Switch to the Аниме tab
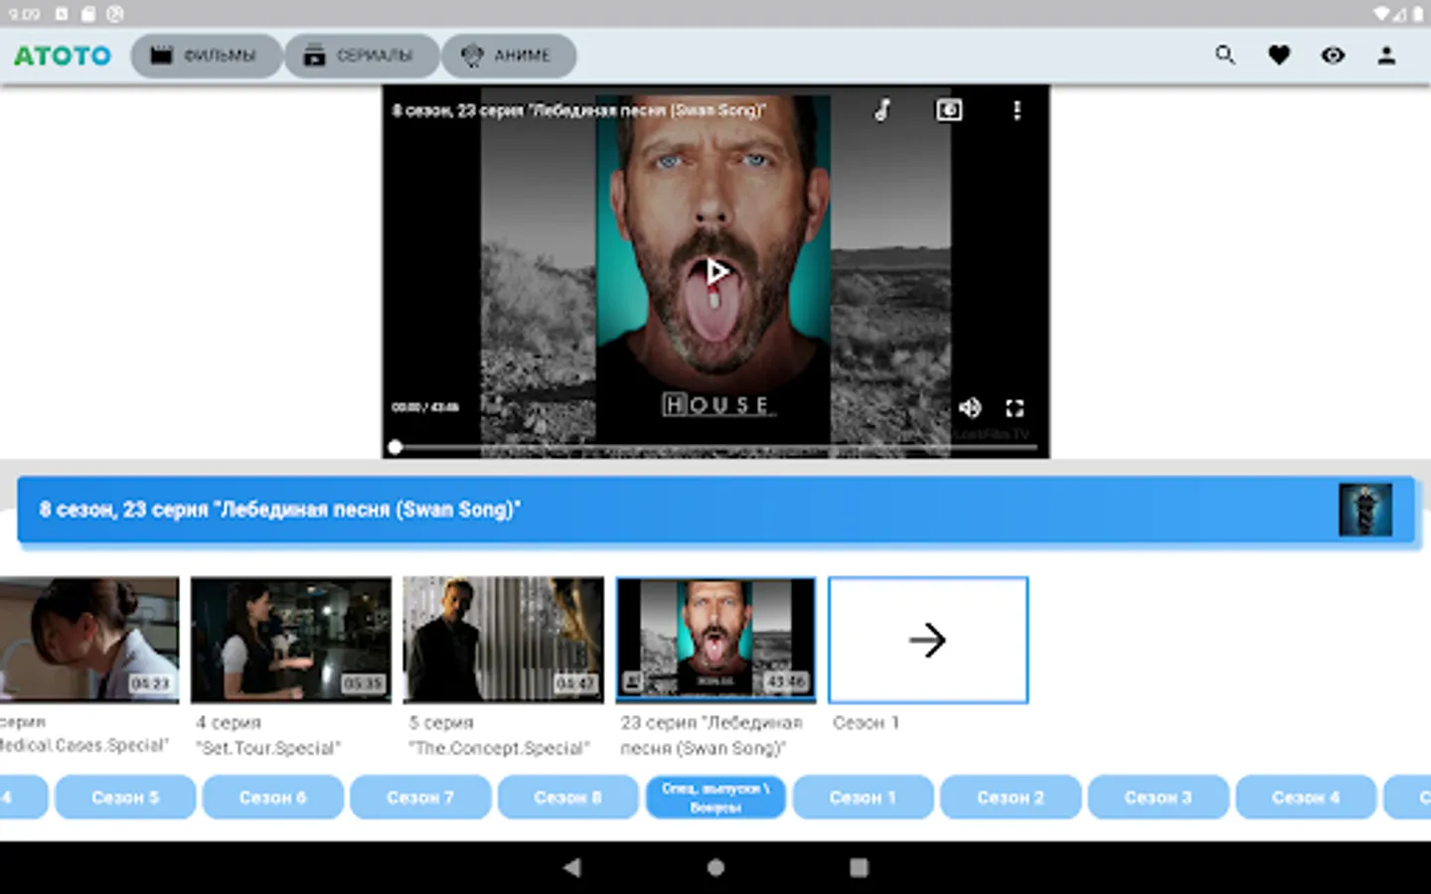This screenshot has width=1431, height=894. pyautogui.click(x=508, y=56)
